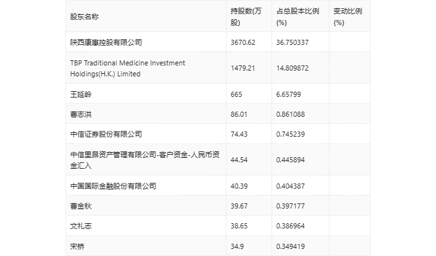The height and width of the screenshot is (256, 436).
Task: Select the 0.445894 percentage cell
Action: (x=290, y=160)
